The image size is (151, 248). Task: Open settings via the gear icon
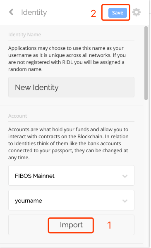pos(137,12)
